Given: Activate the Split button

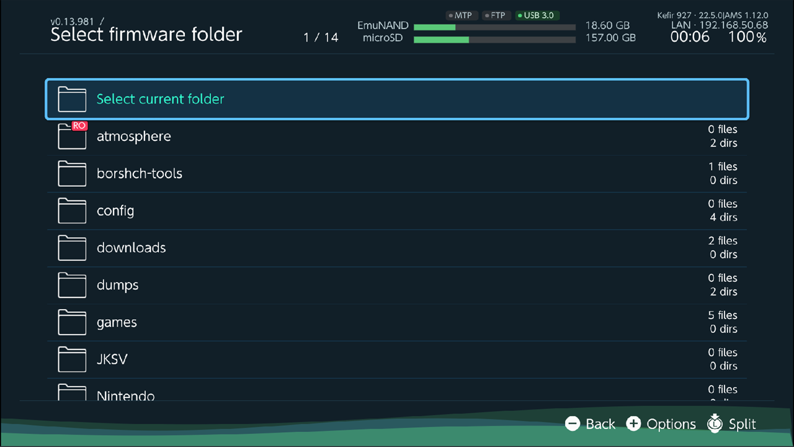Looking at the screenshot, I should click(732, 424).
